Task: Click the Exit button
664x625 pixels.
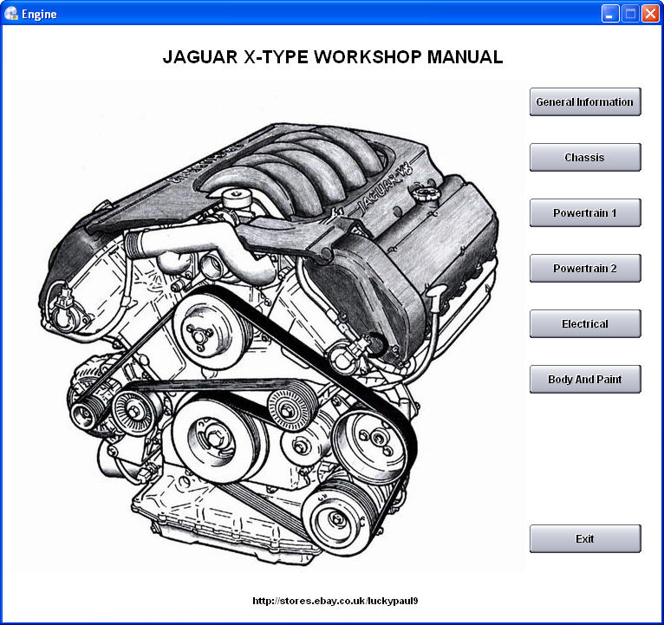Action: point(585,538)
